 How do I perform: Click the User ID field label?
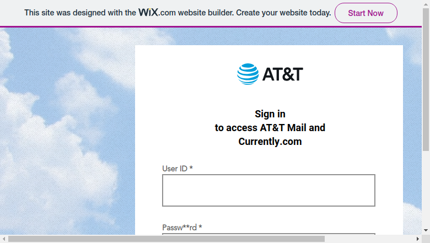pos(178,169)
